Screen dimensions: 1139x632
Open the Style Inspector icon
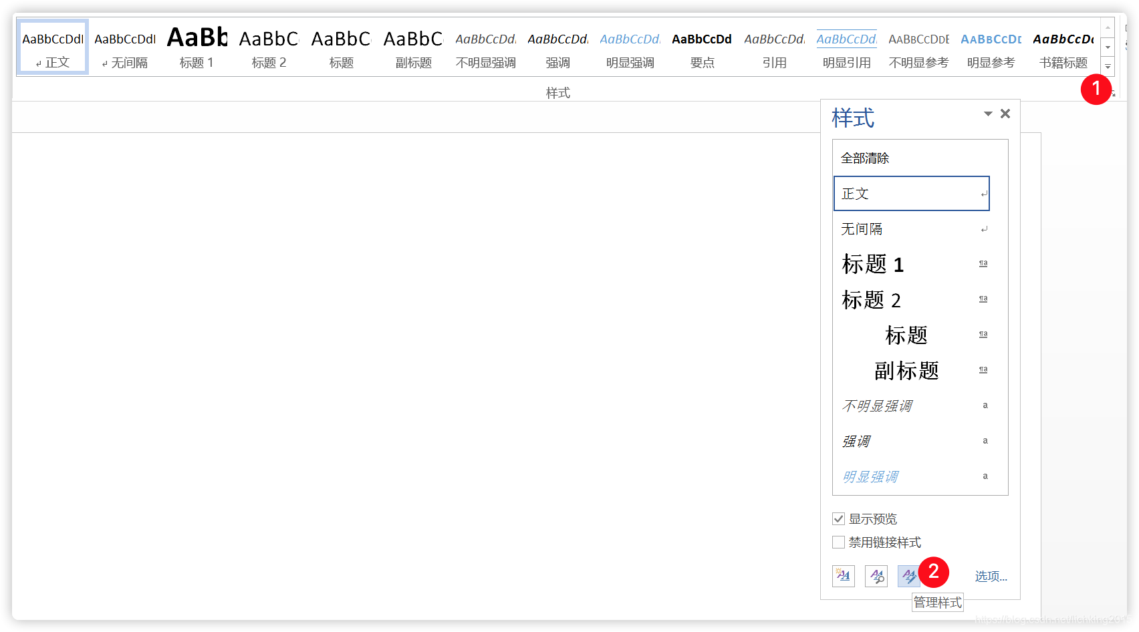click(x=876, y=576)
